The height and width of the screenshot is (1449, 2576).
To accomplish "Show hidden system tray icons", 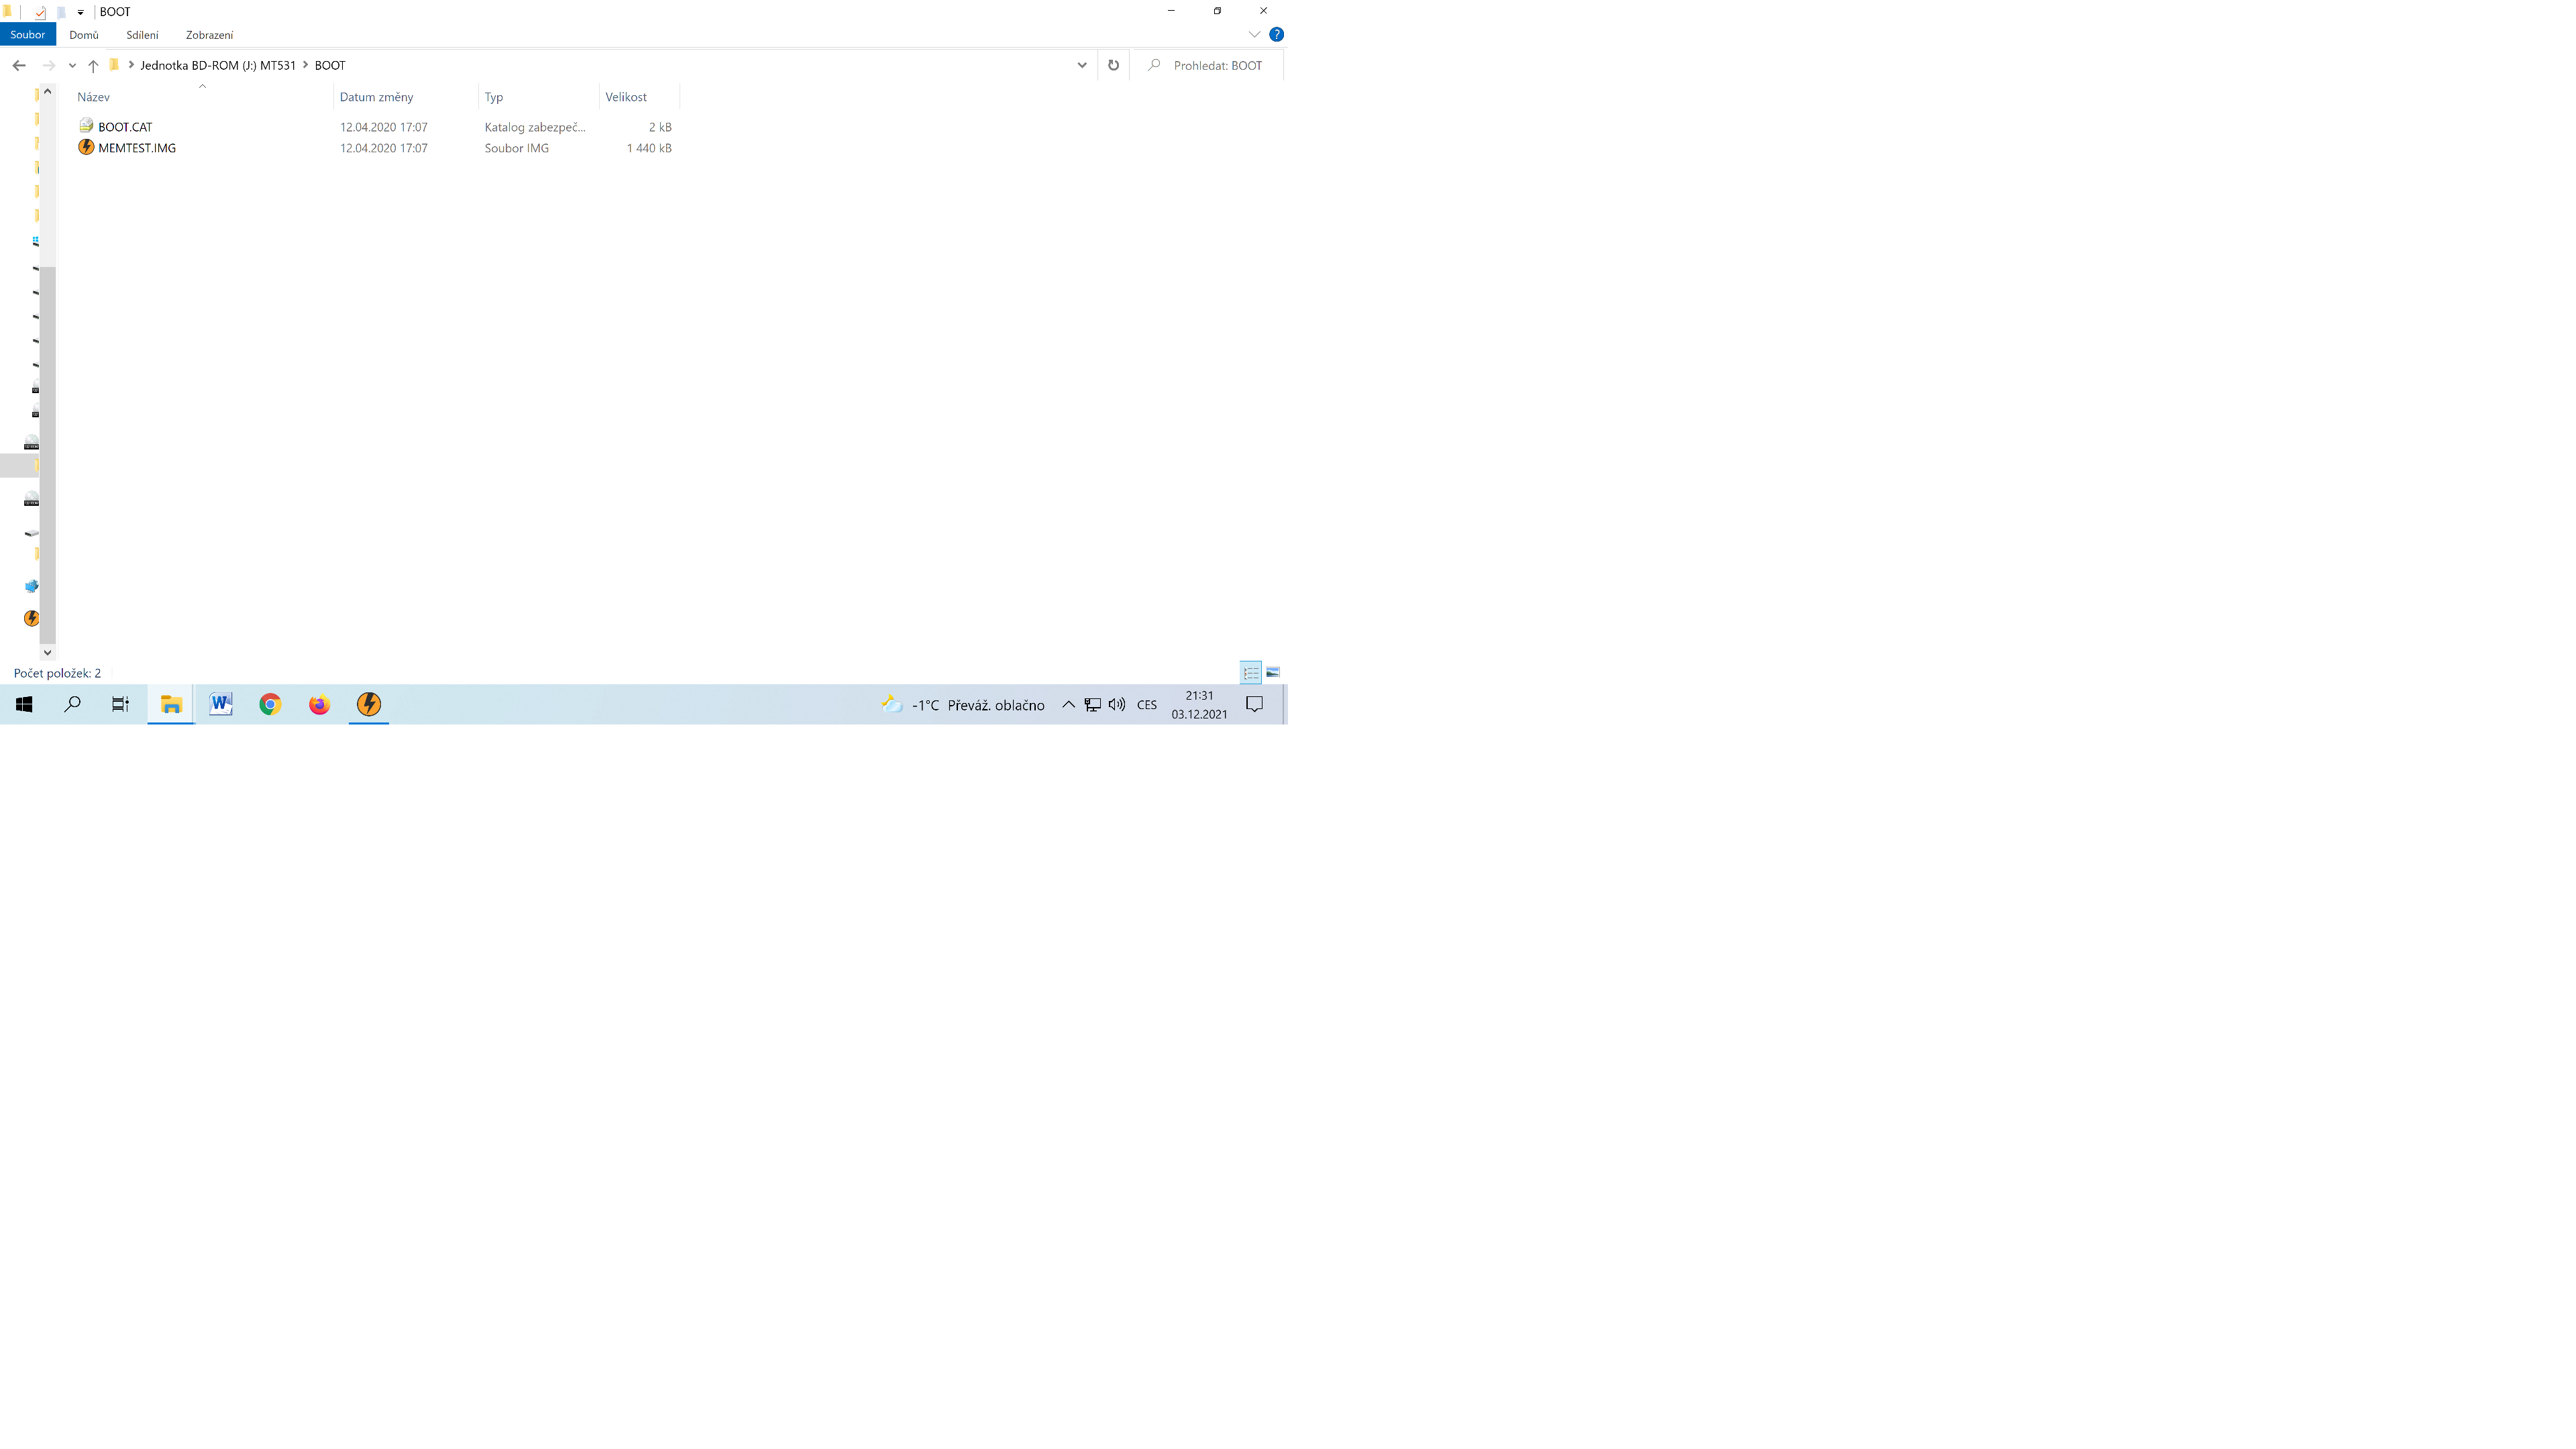I will pyautogui.click(x=1068, y=705).
